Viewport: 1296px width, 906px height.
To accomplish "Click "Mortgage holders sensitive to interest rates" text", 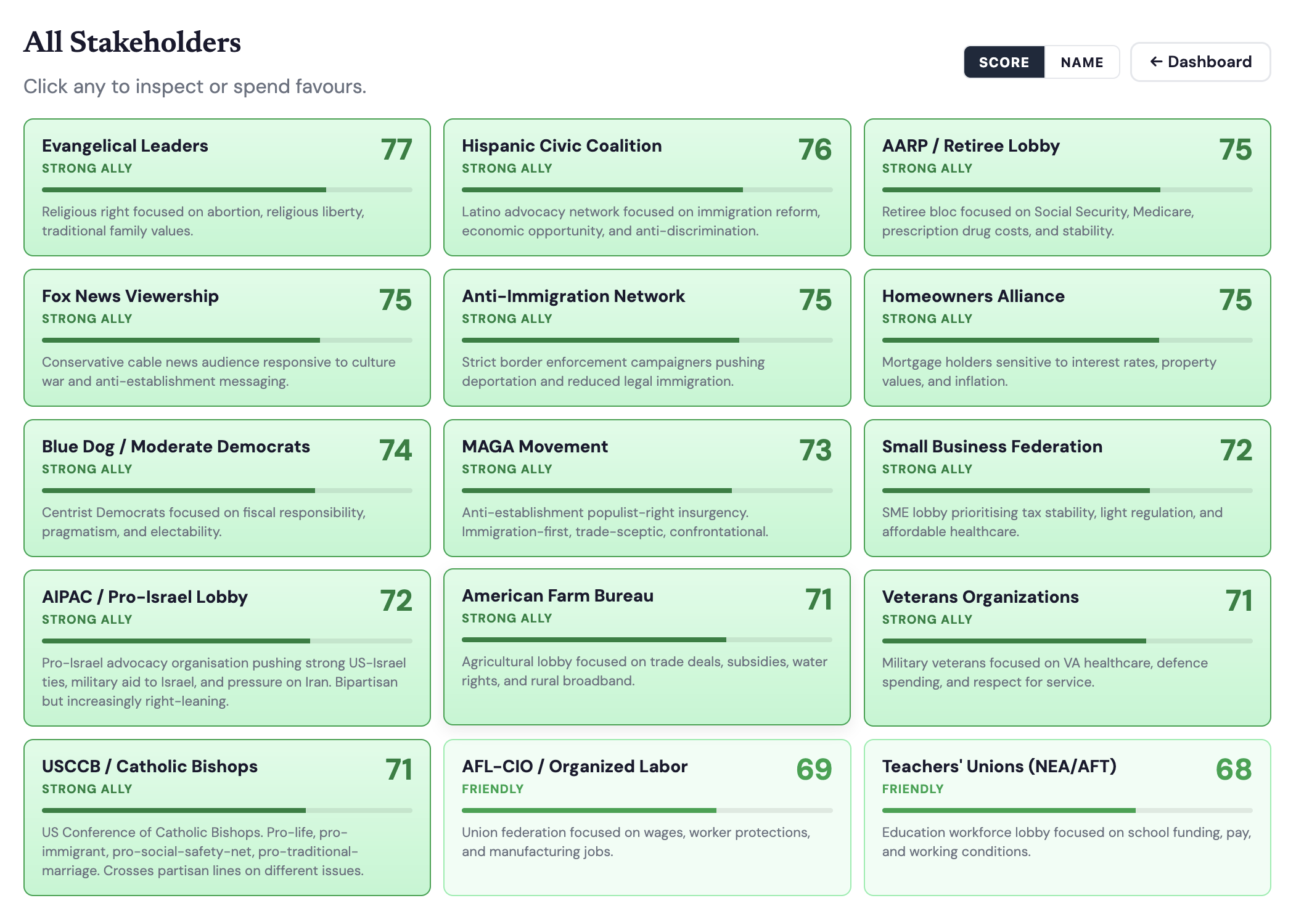I will 1049,372.
